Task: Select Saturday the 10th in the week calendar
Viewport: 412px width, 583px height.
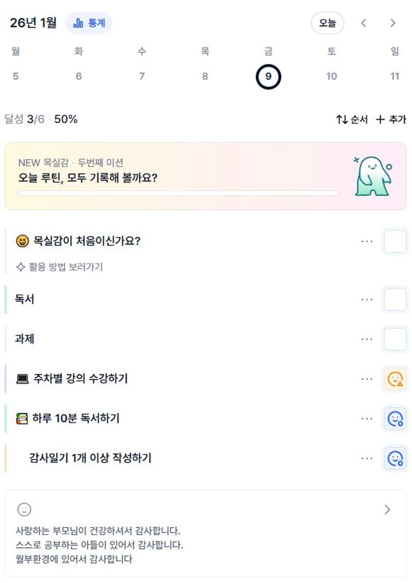Action: 331,76
